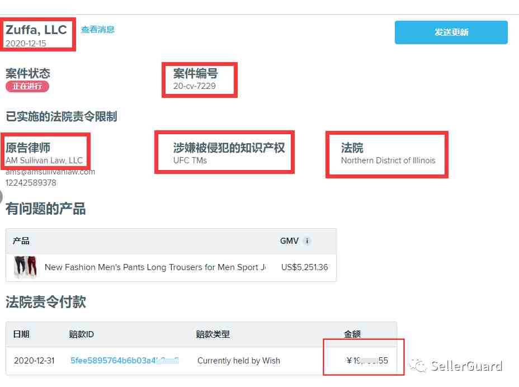Click the Zuffa, LLC case title
Screen dimensions: 519x387
point(36,30)
